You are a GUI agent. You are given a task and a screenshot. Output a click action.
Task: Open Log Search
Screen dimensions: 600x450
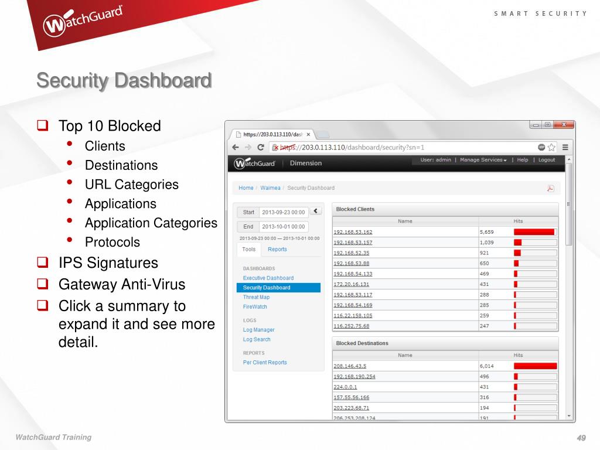257,339
